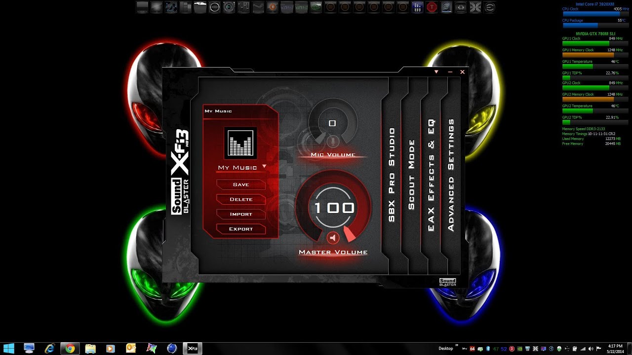Image resolution: width=632 pixels, height=355 pixels.
Task: Open the Action Center flag icon
Action: (598, 349)
